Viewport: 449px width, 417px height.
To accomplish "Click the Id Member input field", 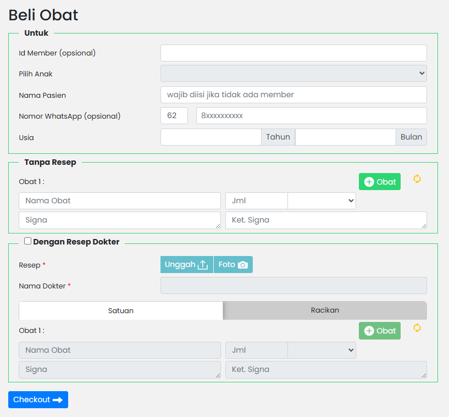I will coord(293,53).
